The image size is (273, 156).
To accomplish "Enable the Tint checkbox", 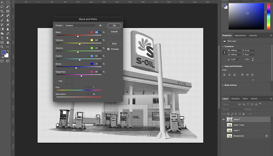I will pyautogui.click(x=56, y=81).
